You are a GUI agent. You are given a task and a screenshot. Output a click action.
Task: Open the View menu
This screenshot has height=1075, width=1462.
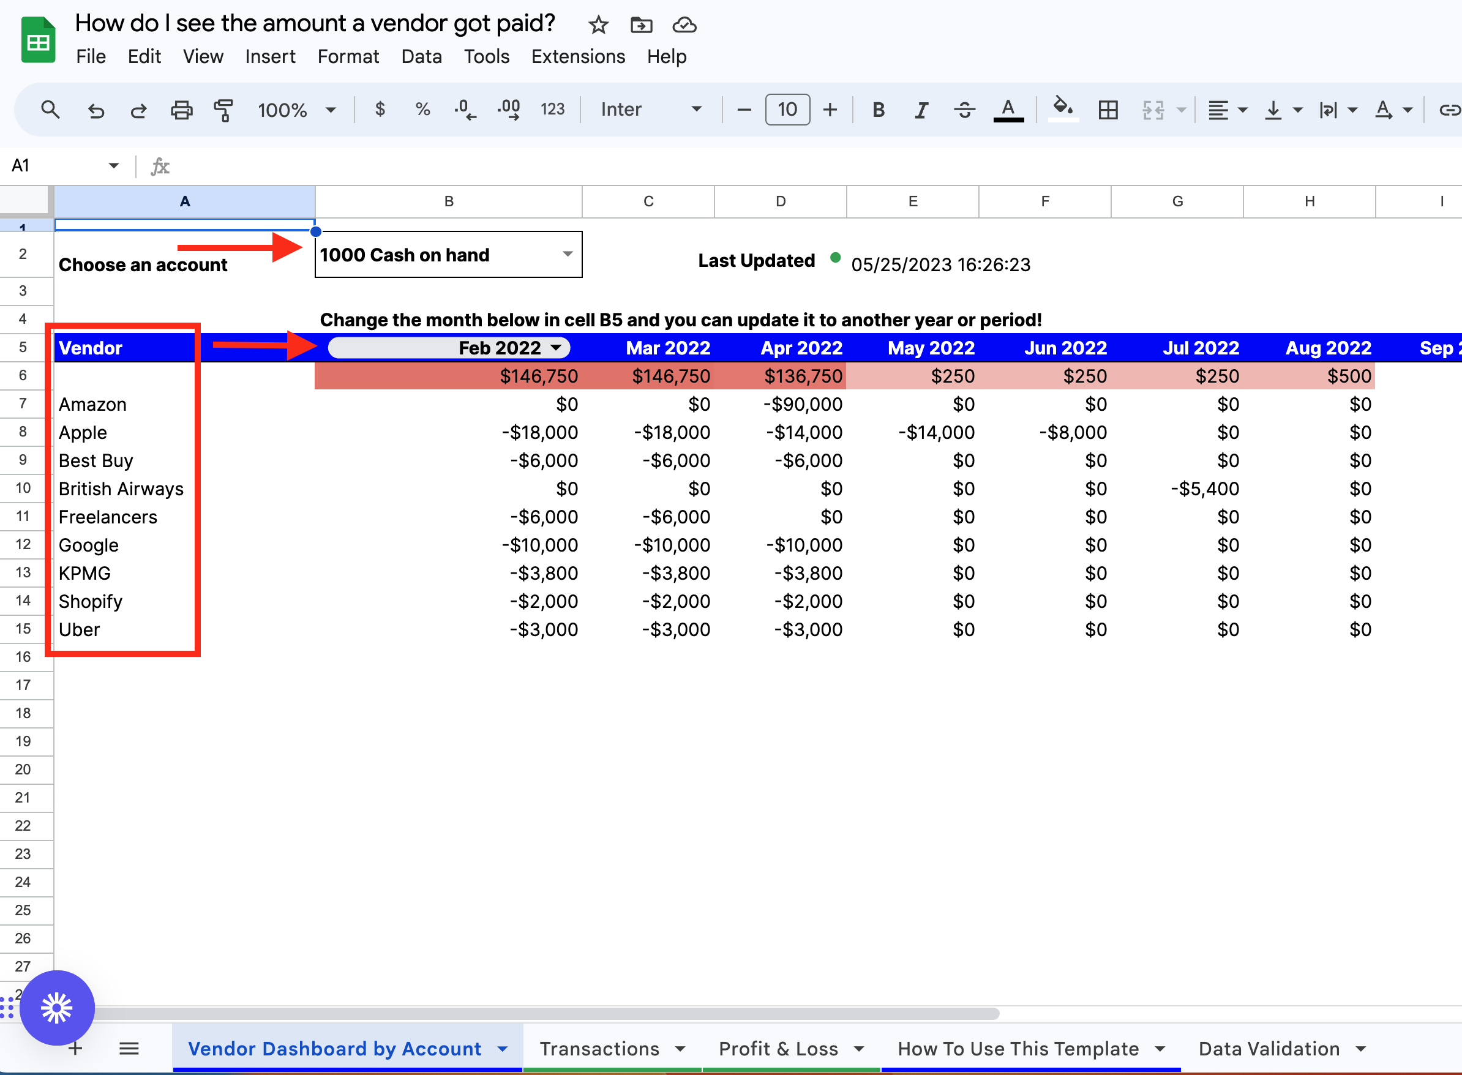203,56
